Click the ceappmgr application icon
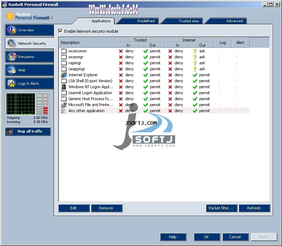The image size is (282, 246). (64, 69)
